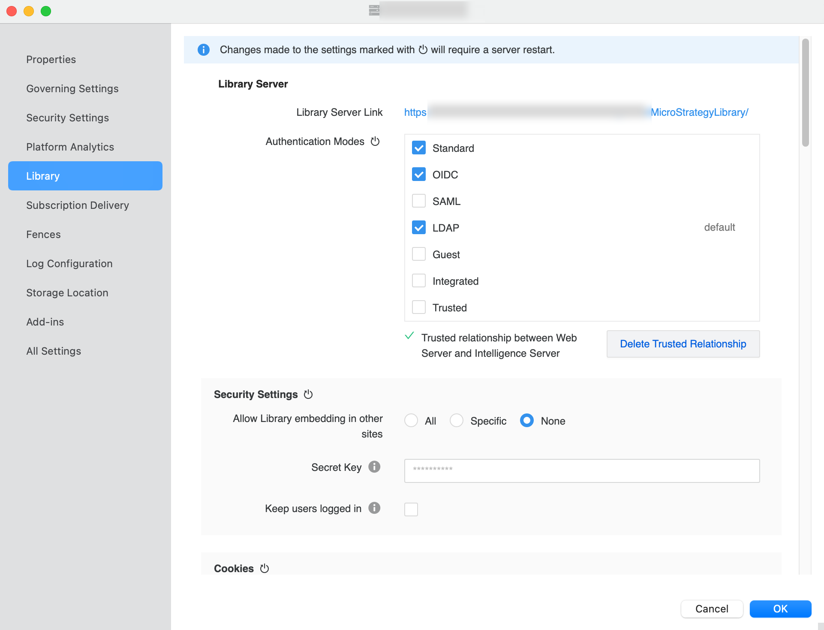Screen dimensions: 824x630
Task: Disable the Standard authentication checkbox
Action: [x=419, y=148]
